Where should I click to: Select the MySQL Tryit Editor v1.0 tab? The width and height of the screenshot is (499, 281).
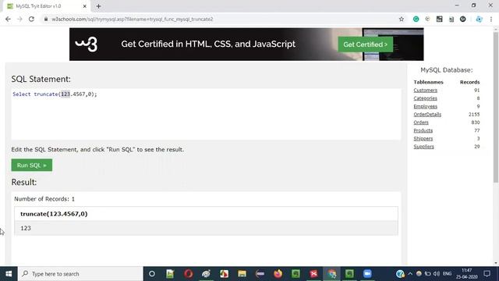pos(47,6)
